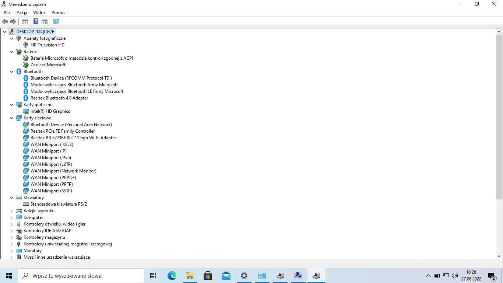Expand Kontrolery uniwersalnej magistrali szeregowej

12,244
